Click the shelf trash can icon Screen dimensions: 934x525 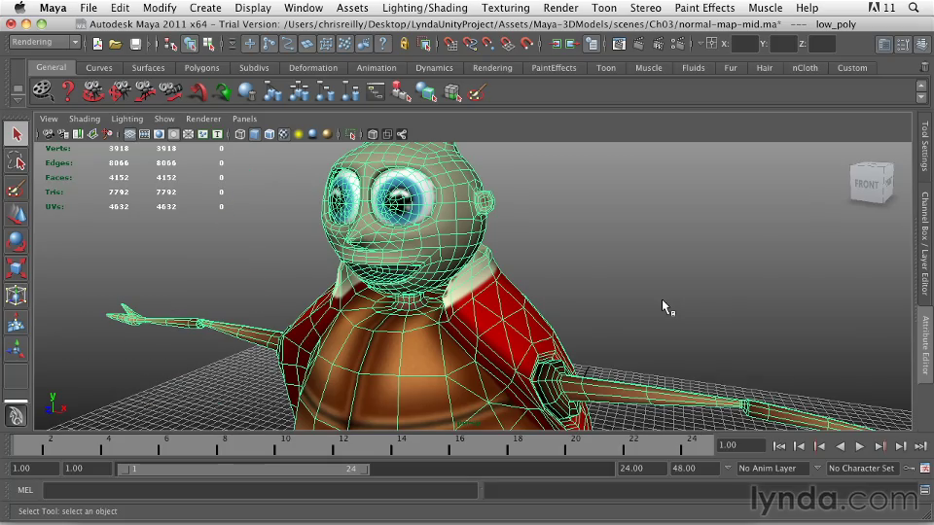924,67
